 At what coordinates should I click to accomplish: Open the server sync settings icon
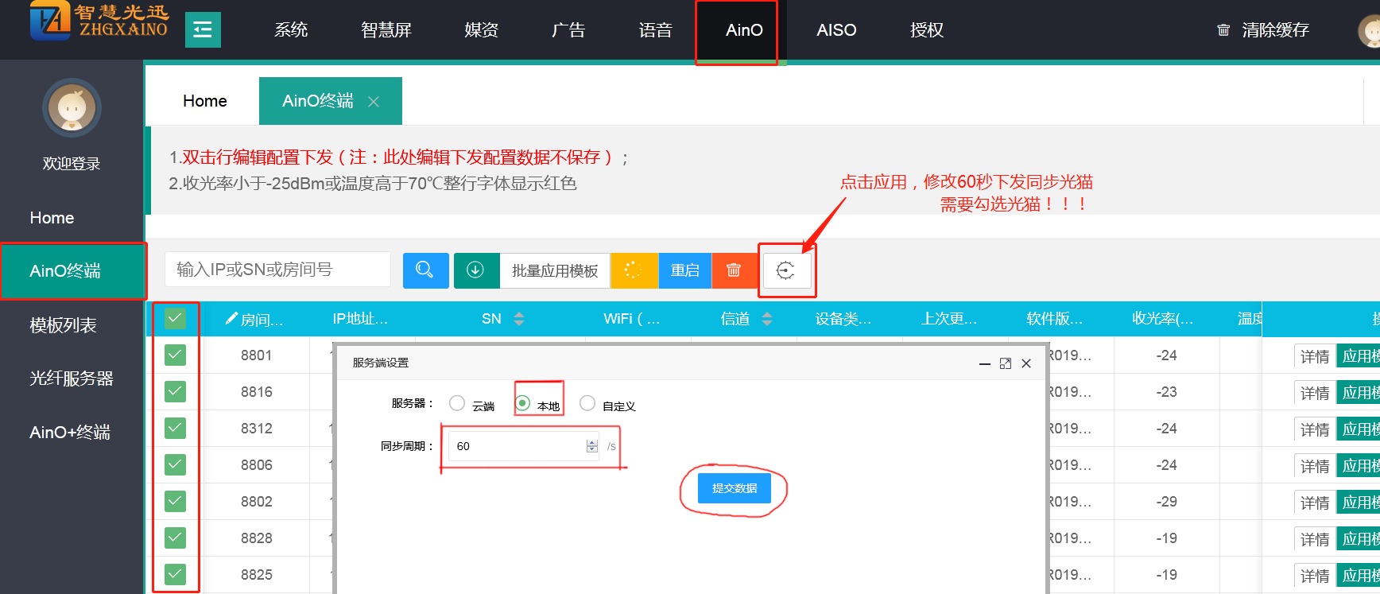pyautogui.click(x=785, y=271)
